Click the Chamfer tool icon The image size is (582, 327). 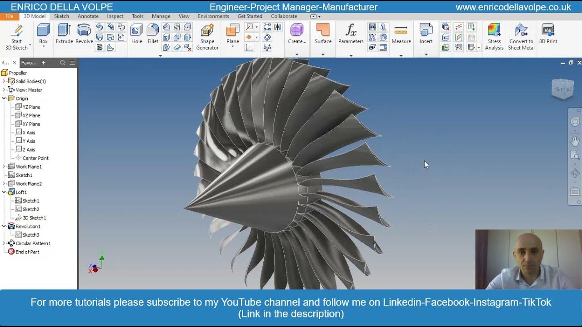(x=166, y=27)
